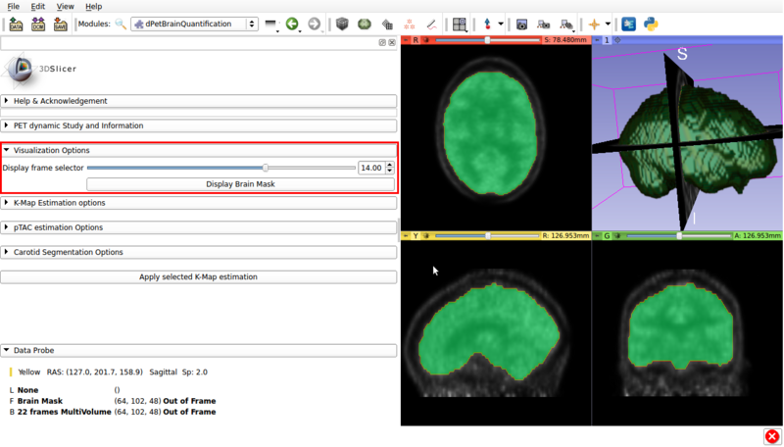Viewport: 784px width, 447px height.
Task: Click the Load Data icon
Action: click(16, 25)
